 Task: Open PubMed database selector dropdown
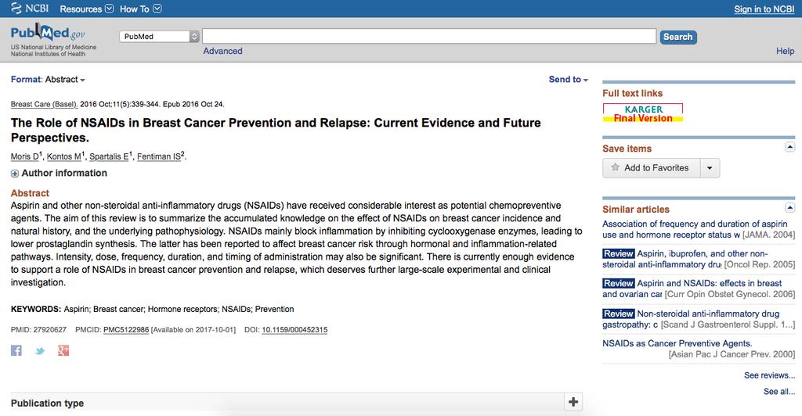pos(159,36)
